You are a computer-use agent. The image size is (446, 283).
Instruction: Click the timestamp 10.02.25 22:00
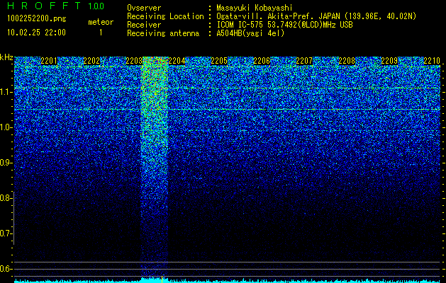click(x=36, y=33)
